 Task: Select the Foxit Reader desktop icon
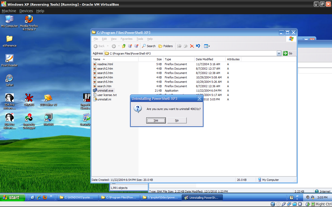click(9, 61)
